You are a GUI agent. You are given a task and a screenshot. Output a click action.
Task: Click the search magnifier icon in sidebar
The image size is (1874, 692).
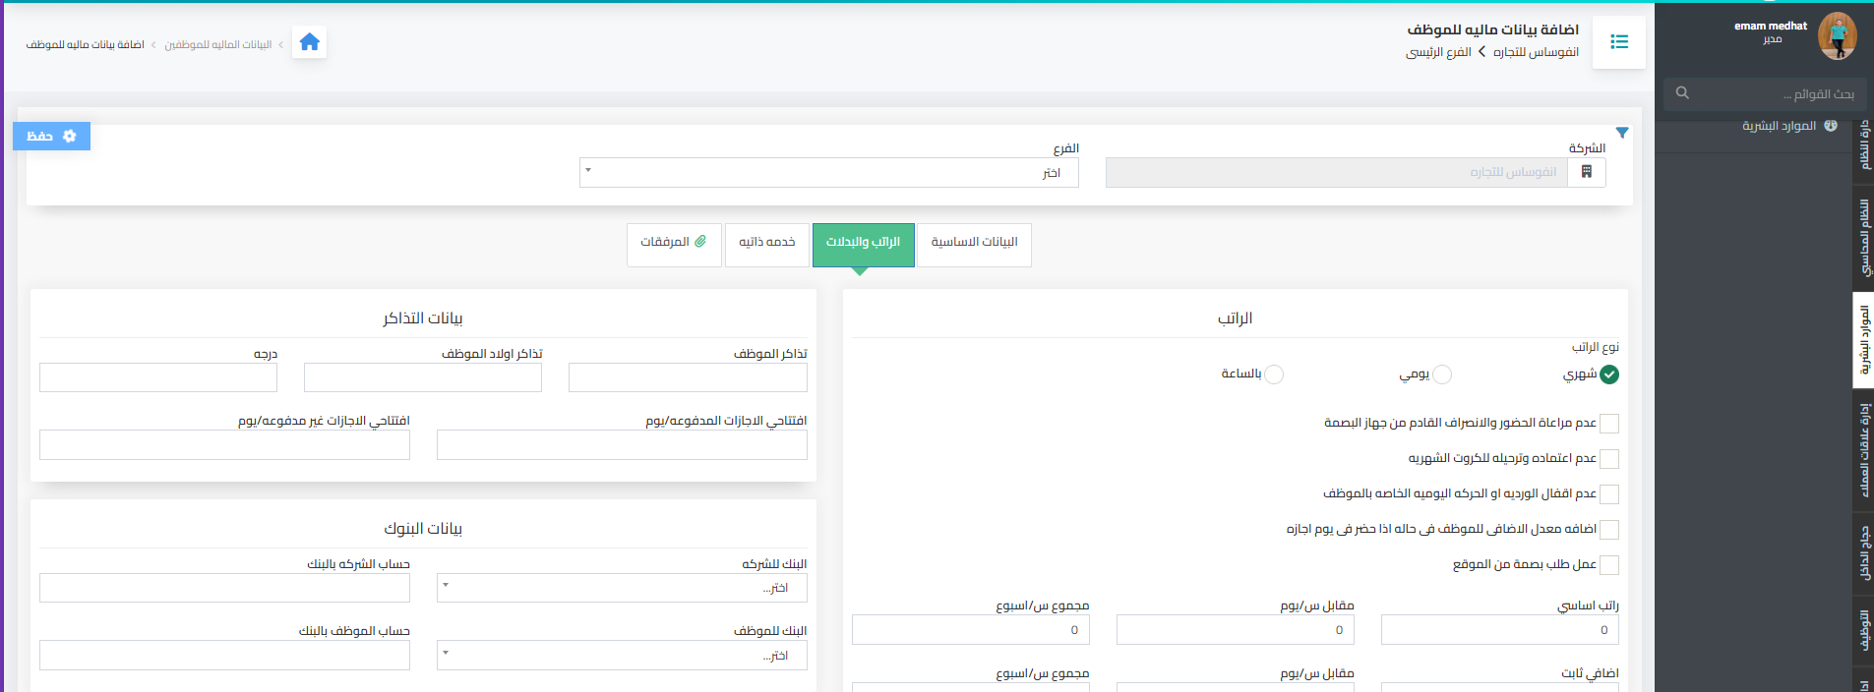[1682, 93]
